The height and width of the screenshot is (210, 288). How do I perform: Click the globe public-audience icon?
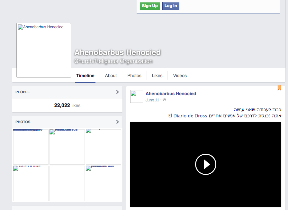tap(164, 100)
